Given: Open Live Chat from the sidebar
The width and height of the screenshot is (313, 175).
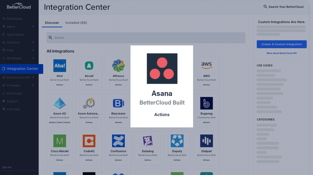Looking at the screenshot, I should (13, 109).
